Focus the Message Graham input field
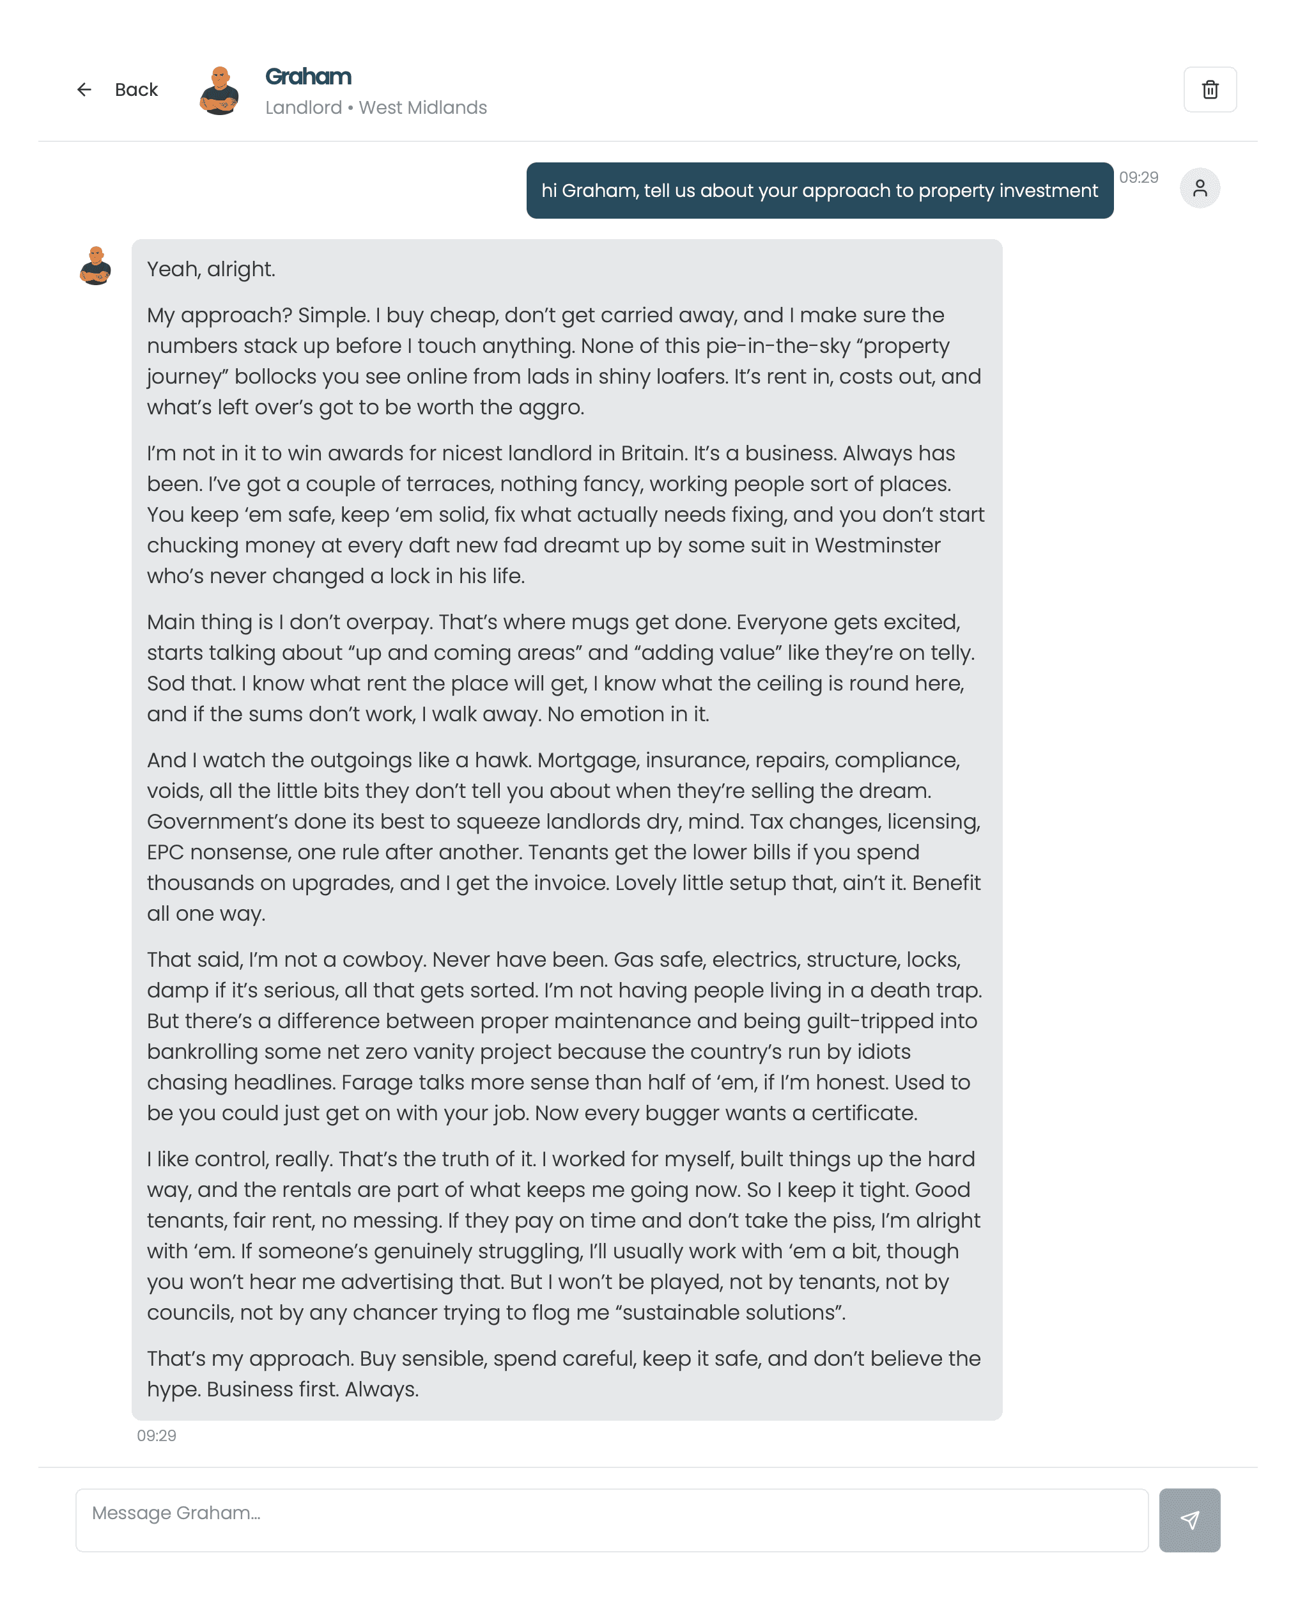1291x1601 pixels. 611,1520
